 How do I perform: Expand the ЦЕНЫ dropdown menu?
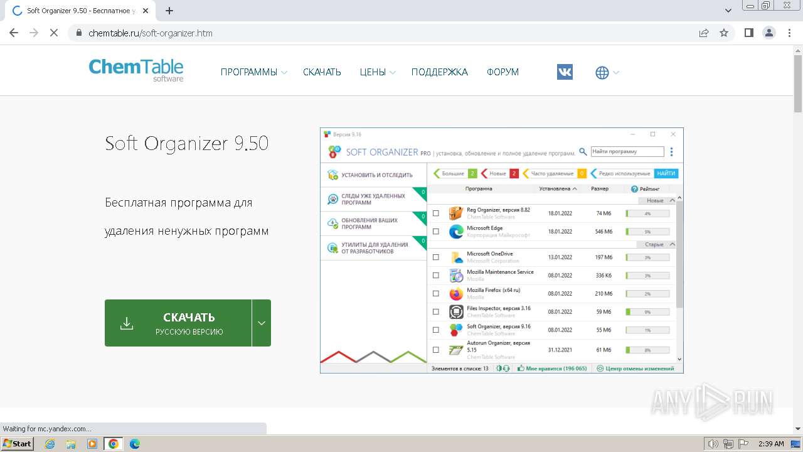coord(378,72)
